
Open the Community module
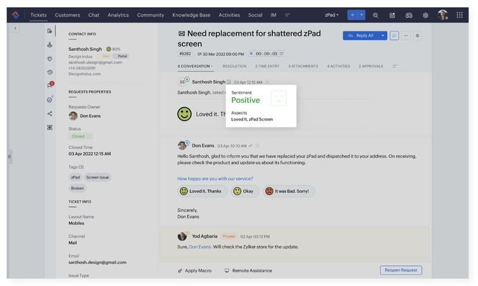coord(151,15)
